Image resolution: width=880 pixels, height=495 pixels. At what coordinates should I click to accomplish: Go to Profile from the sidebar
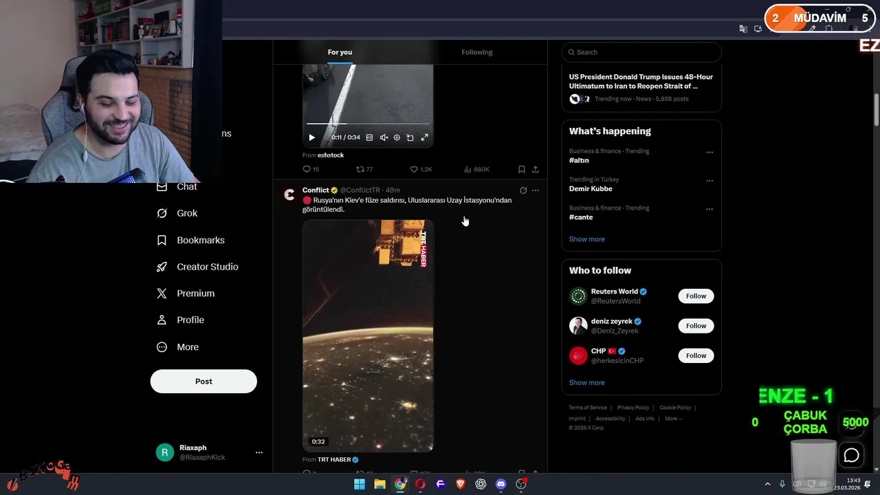[x=181, y=320]
